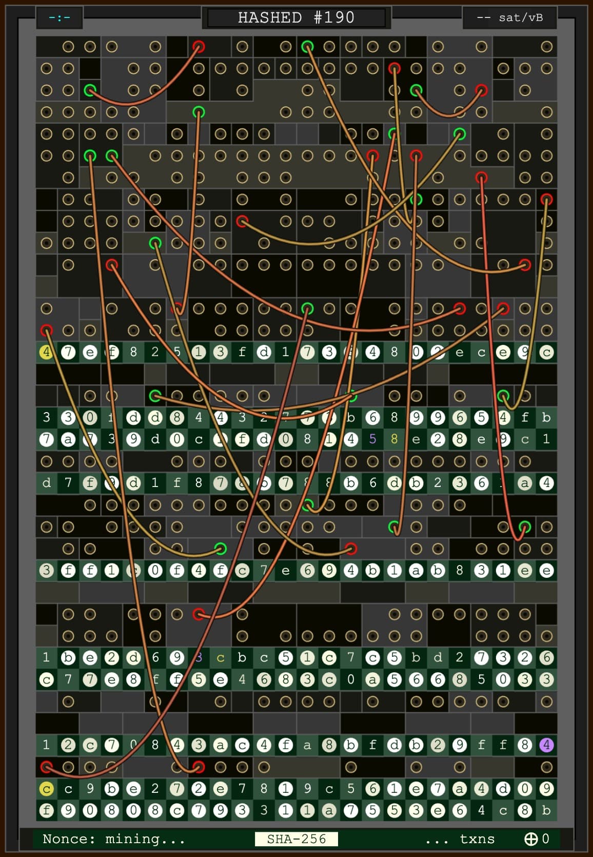Click the yellow 8 beside the purple 5
This screenshot has height=857, width=593.
pos(394,439)
